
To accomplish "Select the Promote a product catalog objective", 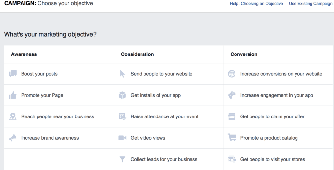I will coord(278,138).
